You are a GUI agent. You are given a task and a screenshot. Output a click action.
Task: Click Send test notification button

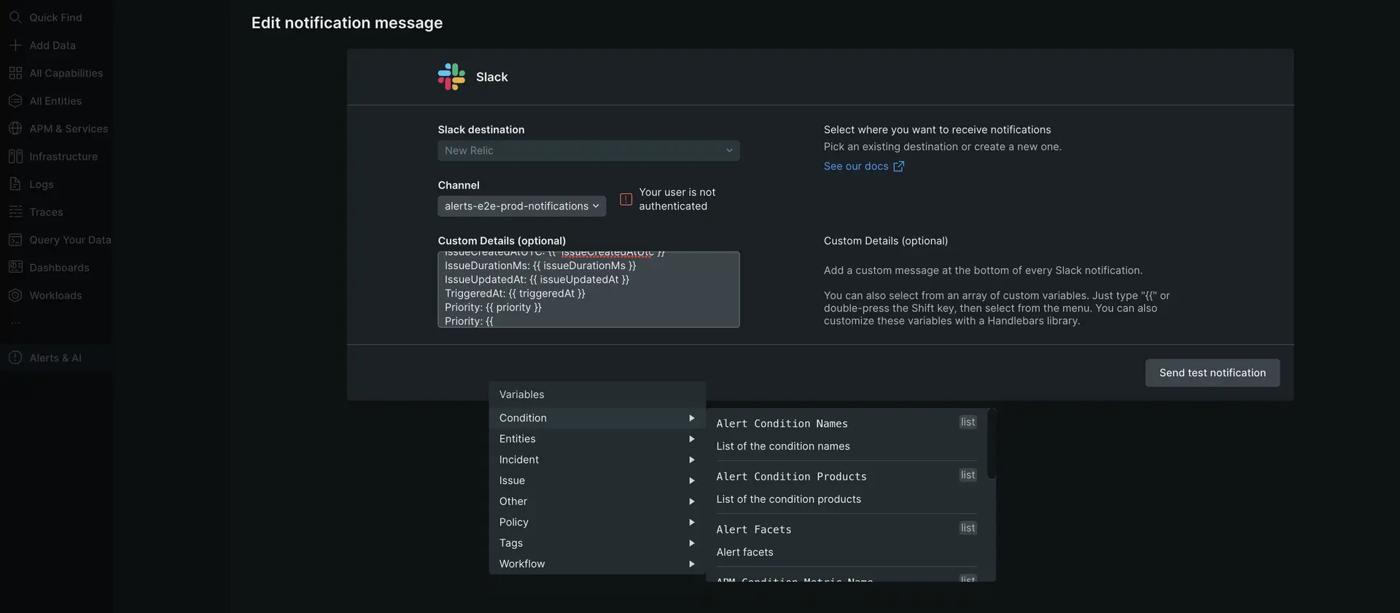1212,373
